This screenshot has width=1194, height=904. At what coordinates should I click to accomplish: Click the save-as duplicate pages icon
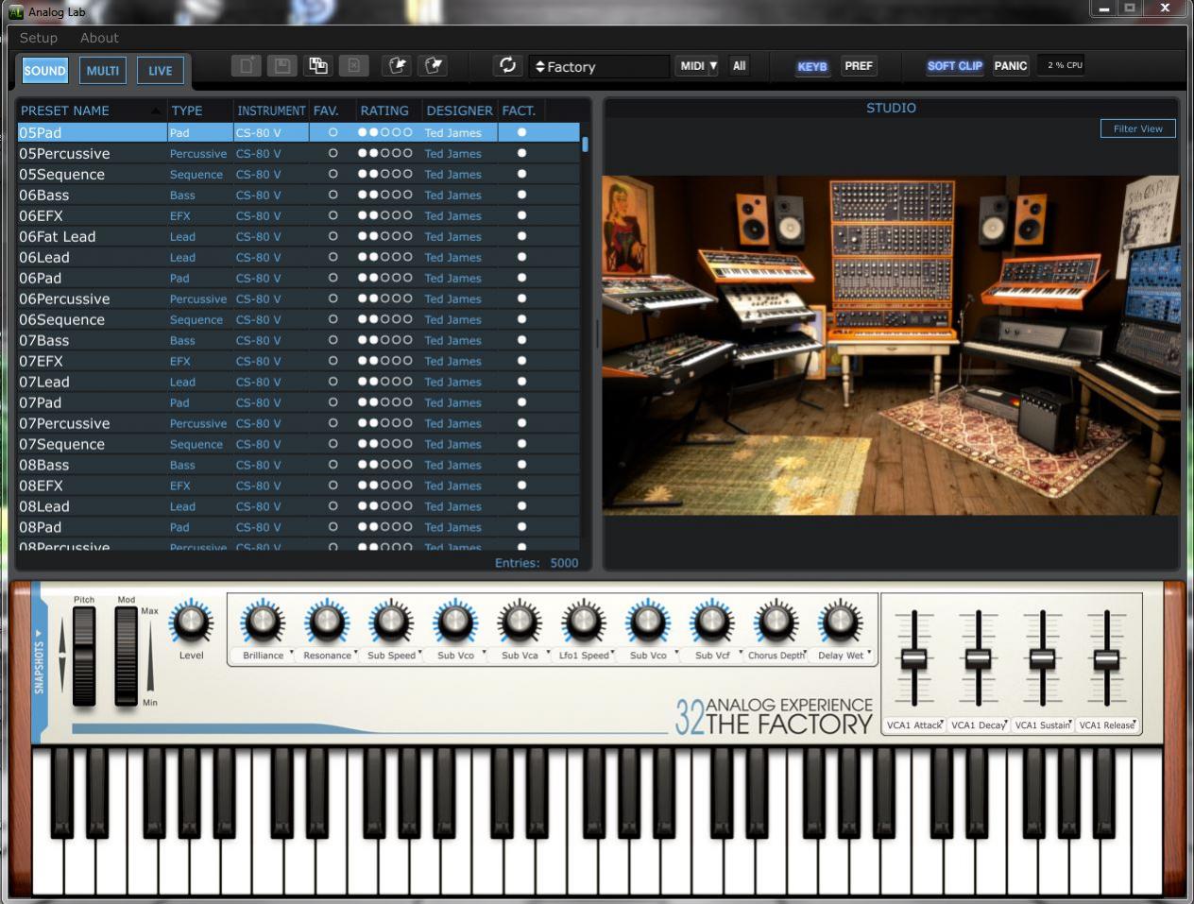tap(318, 65)
